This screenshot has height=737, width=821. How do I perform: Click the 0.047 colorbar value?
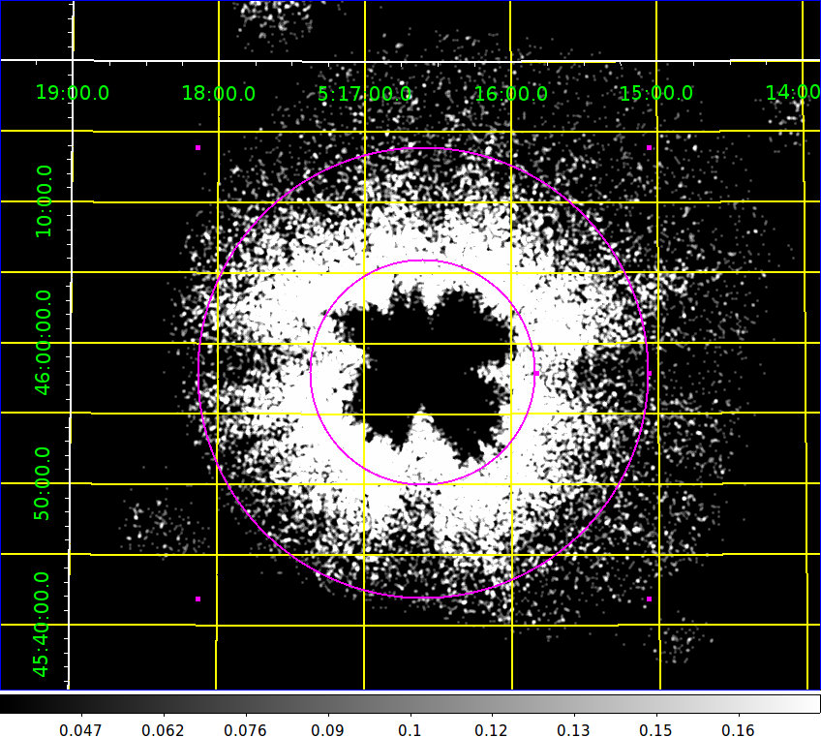(x=80, y=729)
